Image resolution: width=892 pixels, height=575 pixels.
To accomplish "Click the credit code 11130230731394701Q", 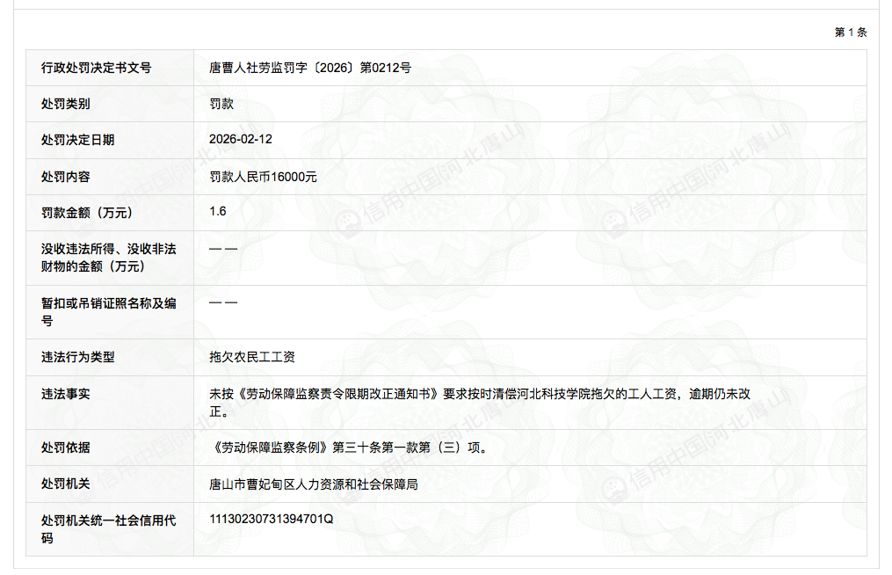I will click(x=272, y=519).
